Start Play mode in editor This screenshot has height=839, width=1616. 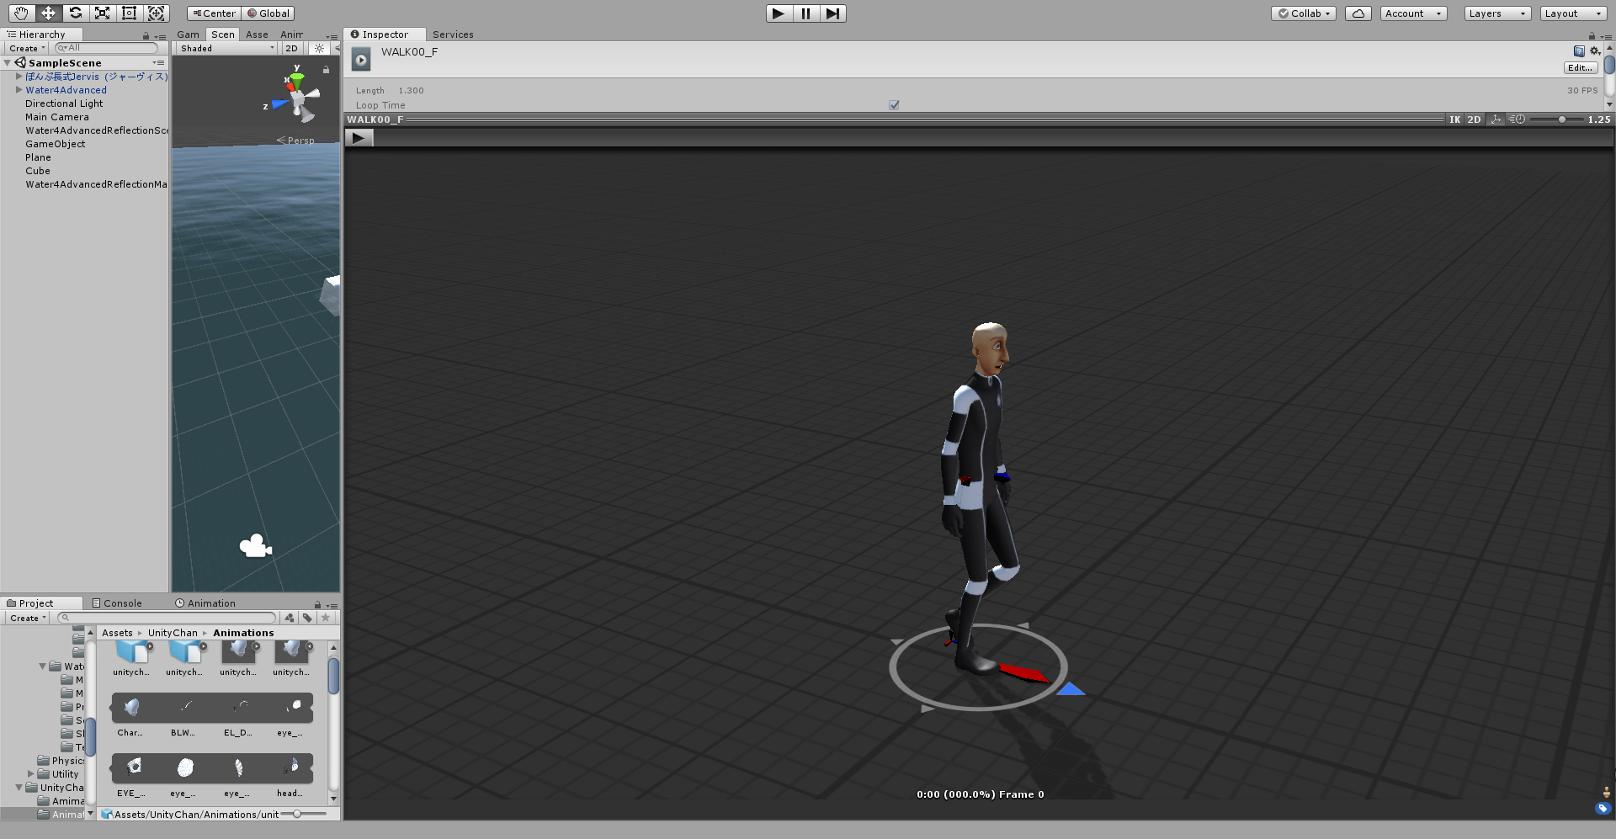779,13
